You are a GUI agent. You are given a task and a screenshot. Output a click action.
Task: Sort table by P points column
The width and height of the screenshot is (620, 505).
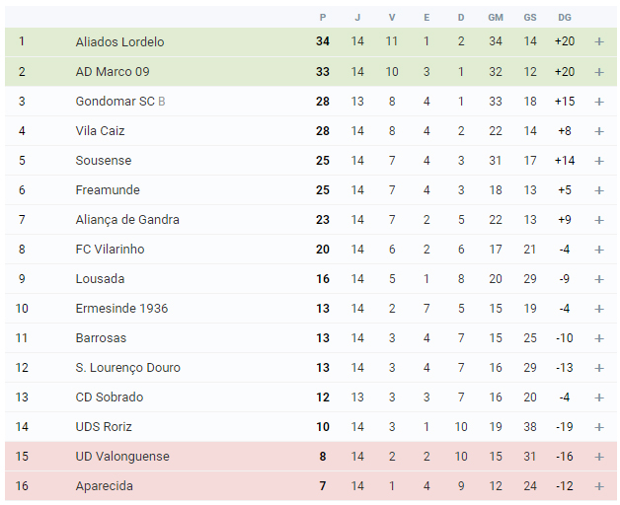click(x=323, y=18)
